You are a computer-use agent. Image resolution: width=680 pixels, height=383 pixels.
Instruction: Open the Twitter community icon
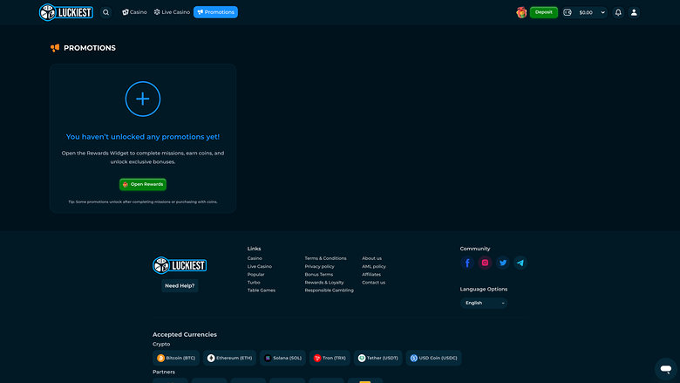503,263
